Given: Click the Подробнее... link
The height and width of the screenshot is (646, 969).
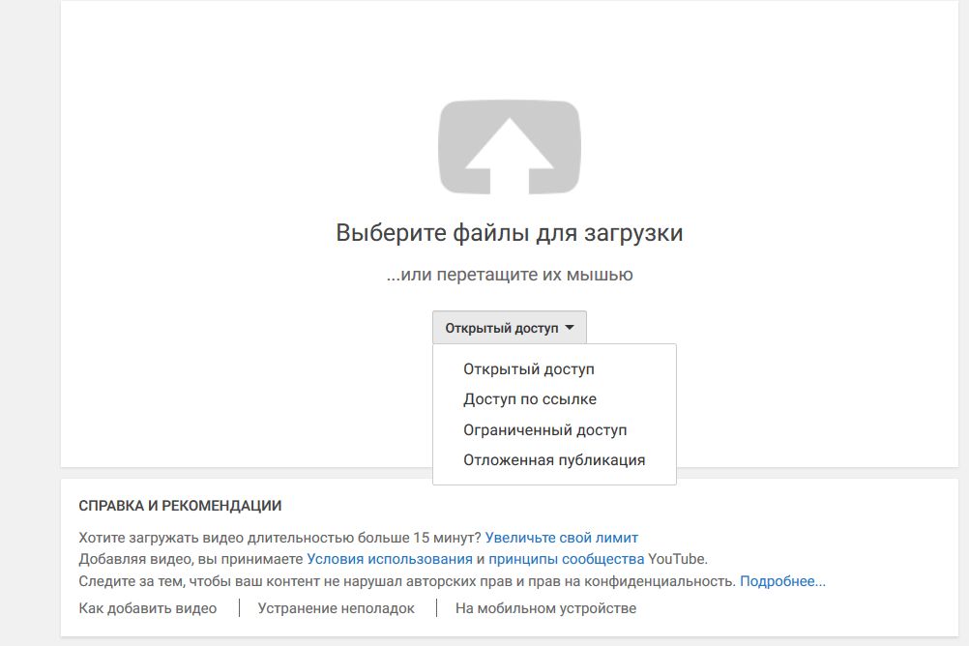Looking at the screenshot, I should coord(782,582).
